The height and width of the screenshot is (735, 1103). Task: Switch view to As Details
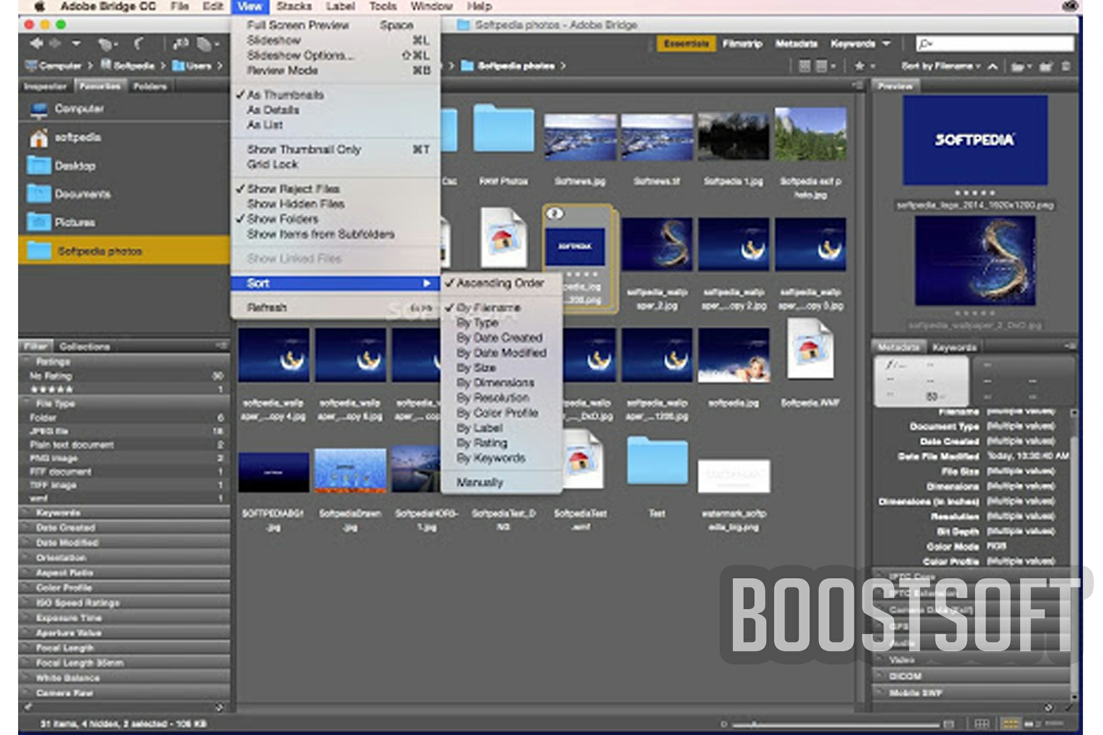(335, 110)
